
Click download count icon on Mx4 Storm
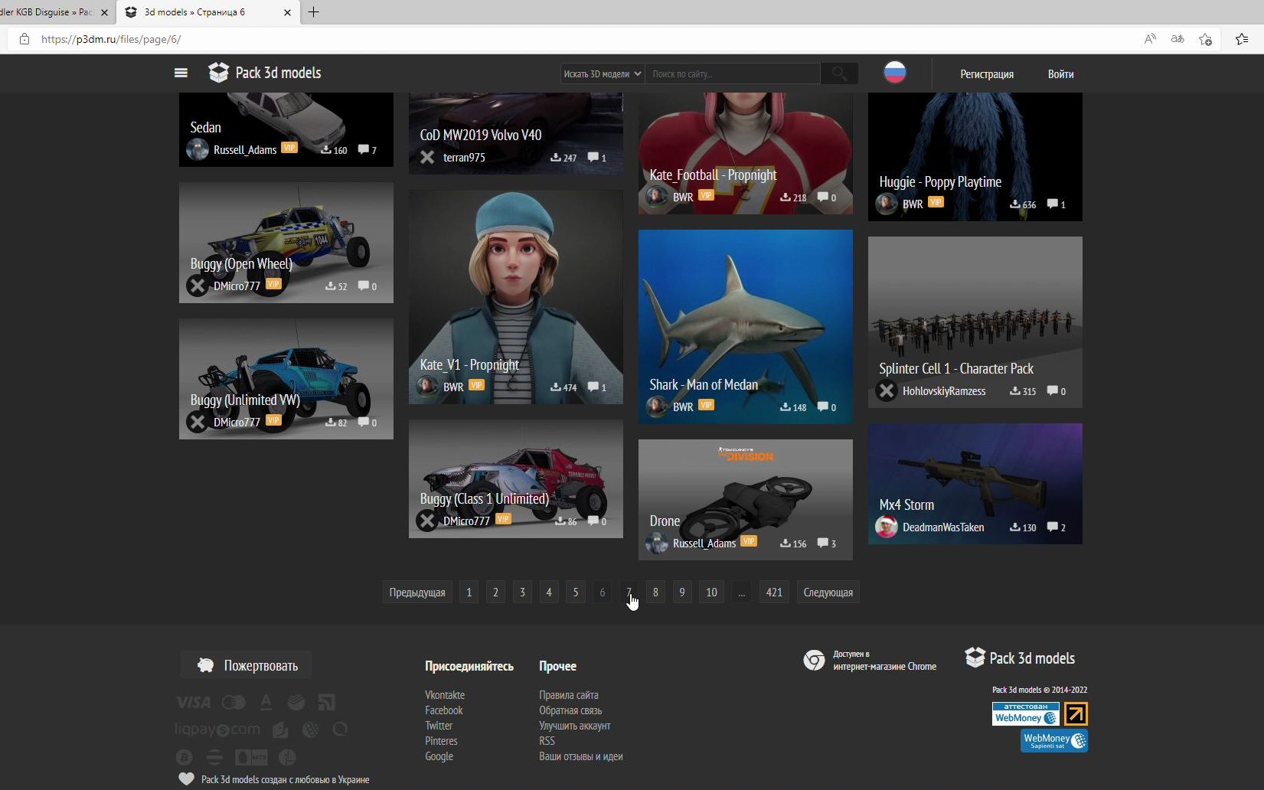(x=1014, y=527)
